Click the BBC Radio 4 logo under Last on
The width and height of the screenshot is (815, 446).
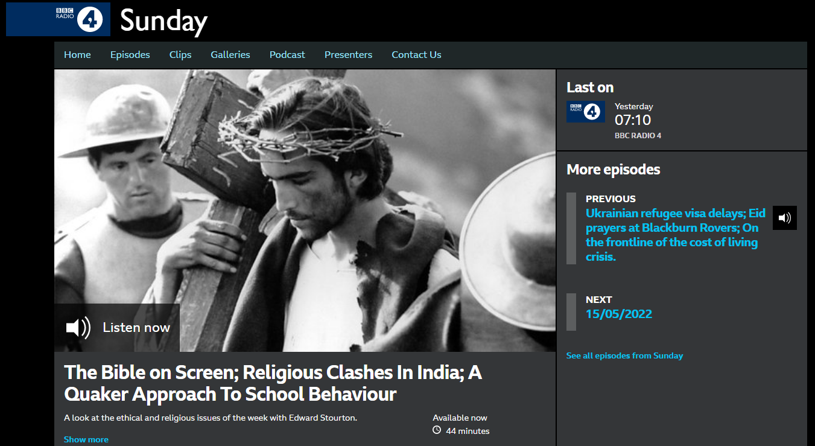click(585, 112)
